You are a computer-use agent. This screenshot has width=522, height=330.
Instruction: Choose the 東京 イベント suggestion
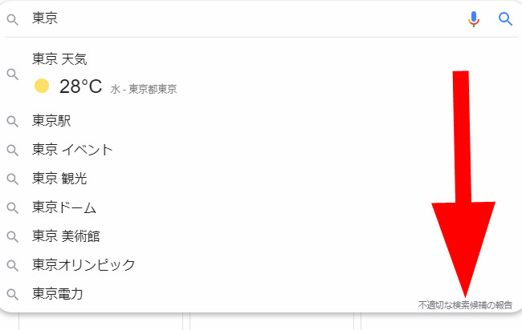coord(72,150)
